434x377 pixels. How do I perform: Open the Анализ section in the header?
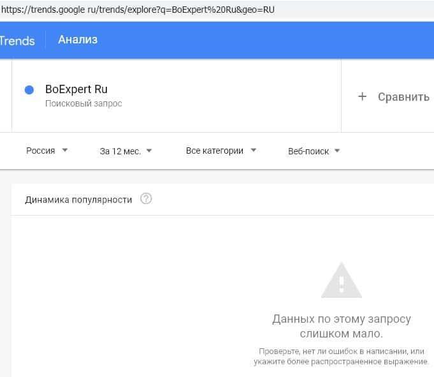pos(78,40)
